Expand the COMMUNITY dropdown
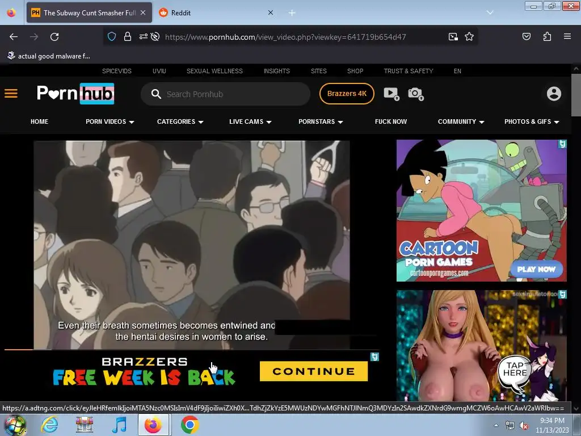This screenshot has width=581, height=436. click(461, 121)
